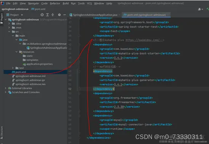This screenshot has height=144, width=209.
Task: Toggle the Structure side tool button
Action: click(x=2, y=133)
